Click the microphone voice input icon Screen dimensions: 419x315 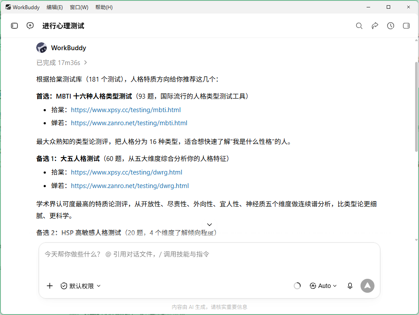click(x=350, y=286)
